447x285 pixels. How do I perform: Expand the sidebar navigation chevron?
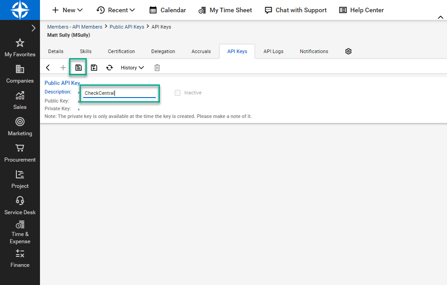(33, 28)
